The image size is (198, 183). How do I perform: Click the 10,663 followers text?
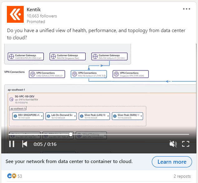coord(42,16)
